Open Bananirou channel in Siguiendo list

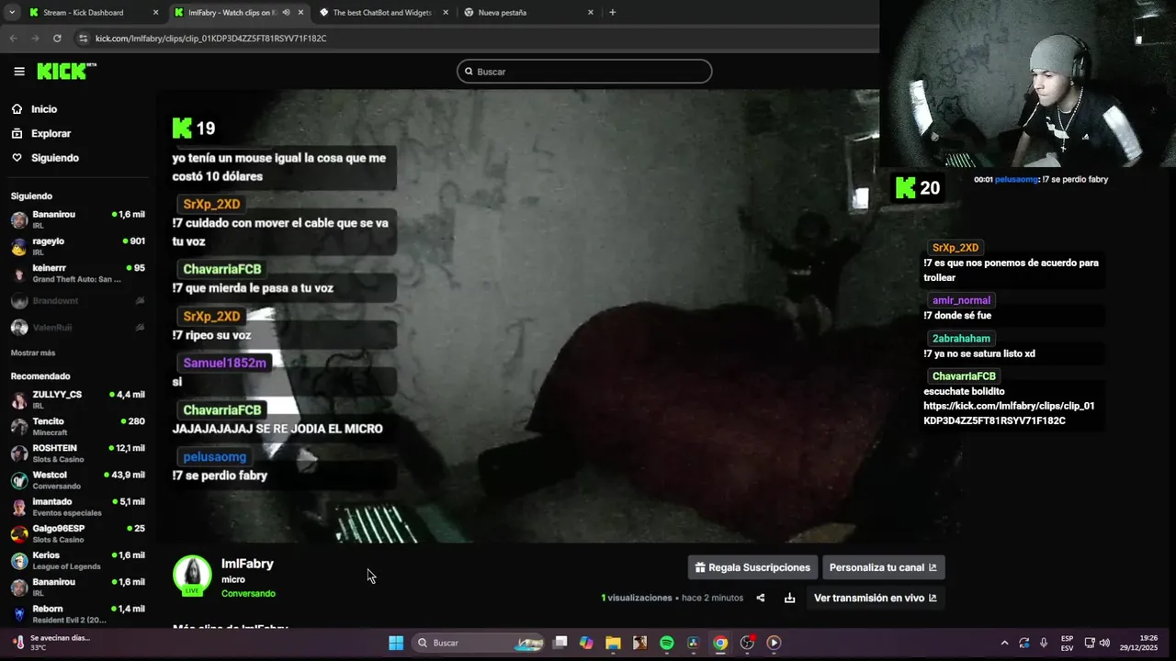pyautogui.click(x=78, y=219)
